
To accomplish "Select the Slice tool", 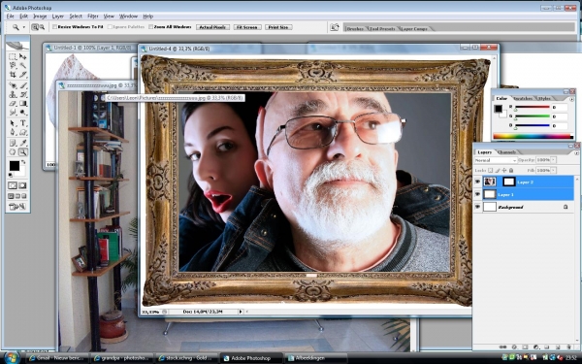I will [x=23, y=75].
